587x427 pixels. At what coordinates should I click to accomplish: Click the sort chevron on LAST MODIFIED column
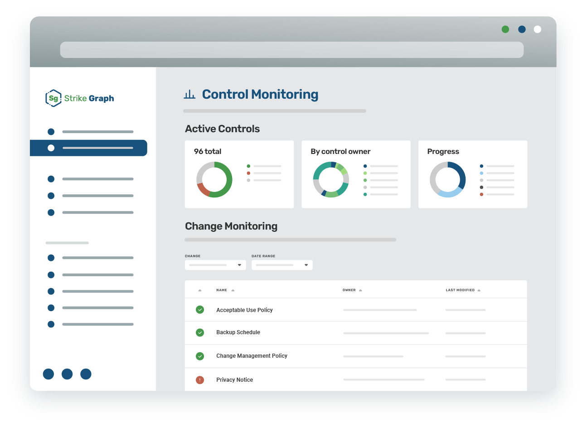(x=479, y=289)
